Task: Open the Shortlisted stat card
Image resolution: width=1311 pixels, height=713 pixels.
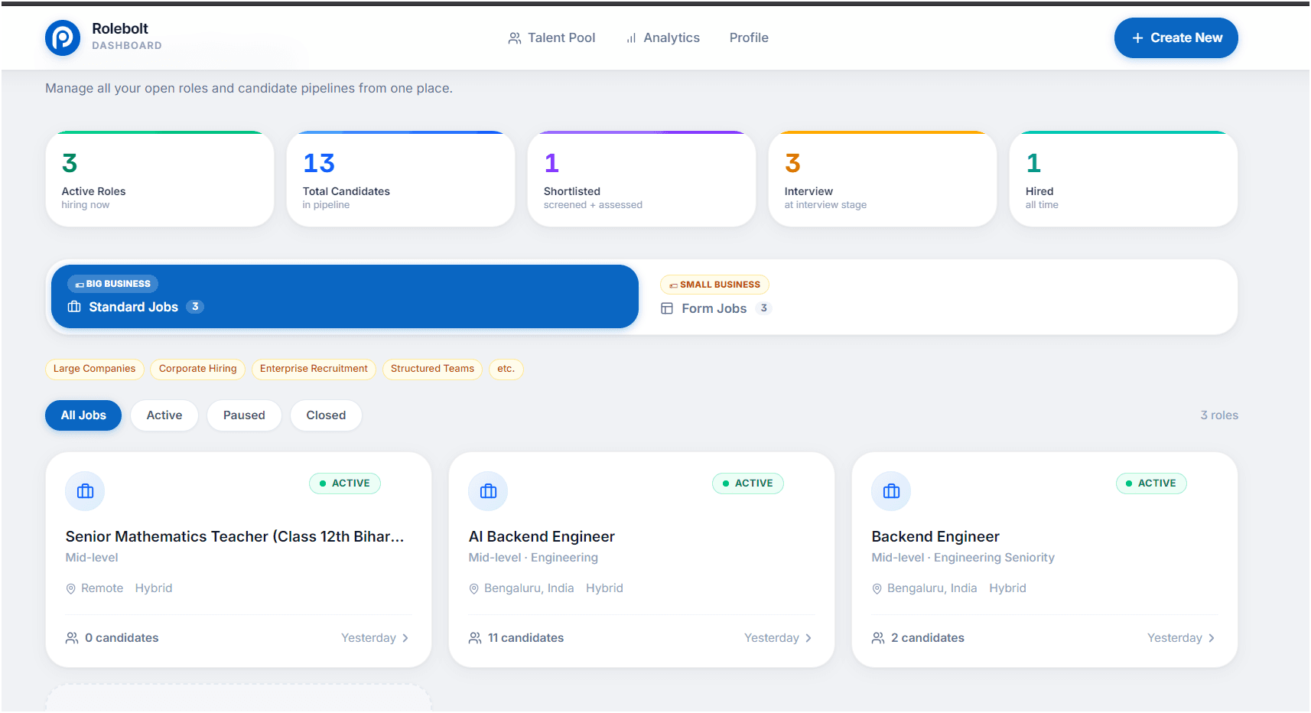Action: [642, 179]
